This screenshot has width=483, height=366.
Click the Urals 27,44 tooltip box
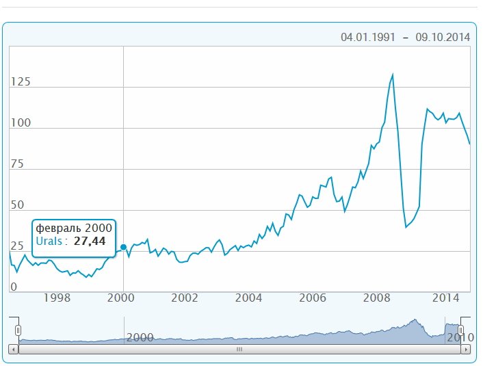pos(74,235)
